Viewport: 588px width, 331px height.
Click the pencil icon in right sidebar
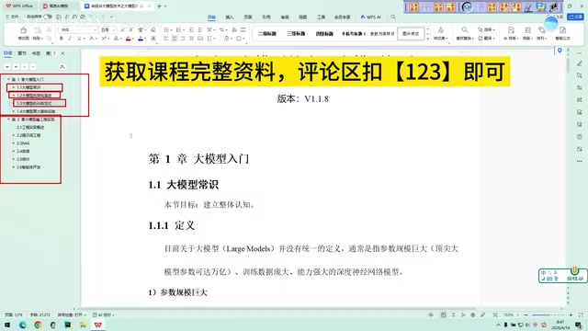pyautogui.click(x=580, y=63)
